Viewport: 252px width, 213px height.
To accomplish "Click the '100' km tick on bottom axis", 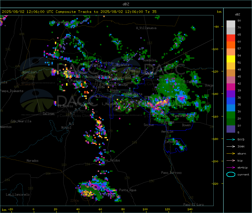I will click(x=145, y=209).
